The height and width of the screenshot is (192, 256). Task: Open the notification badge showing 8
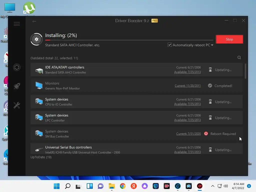pos(249,186)
